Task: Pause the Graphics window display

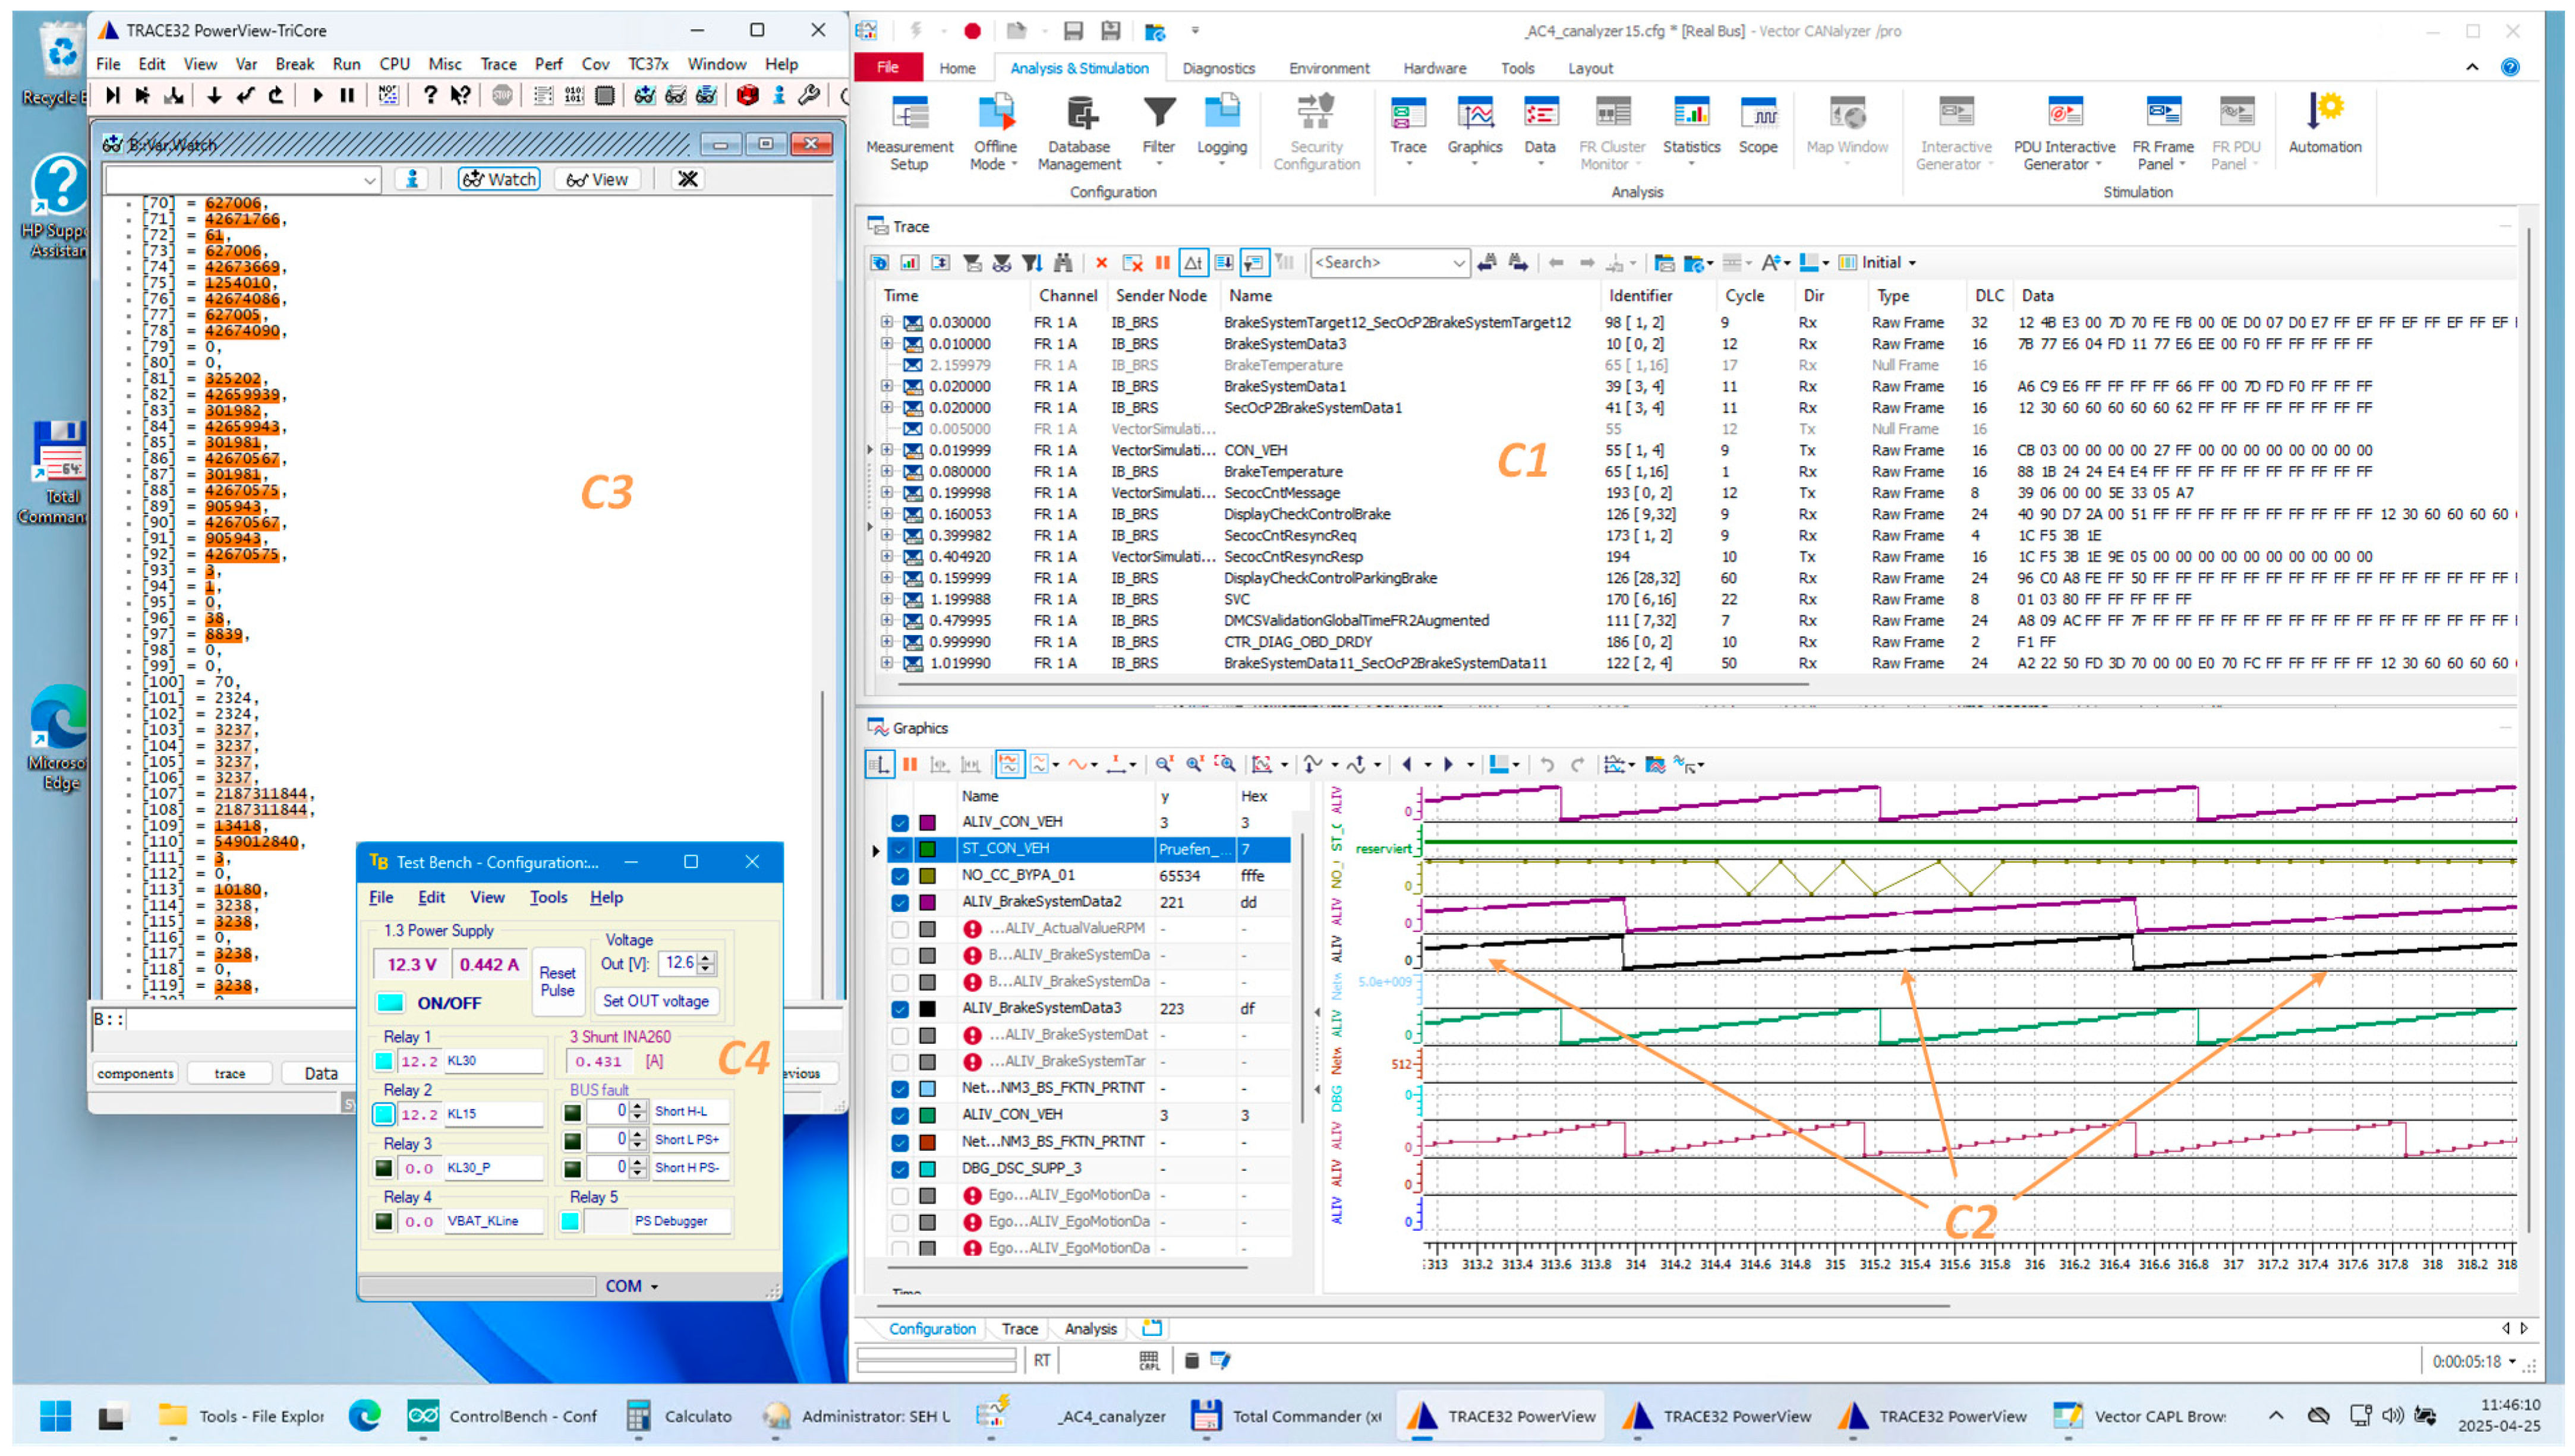Action: tap(909, 765)
